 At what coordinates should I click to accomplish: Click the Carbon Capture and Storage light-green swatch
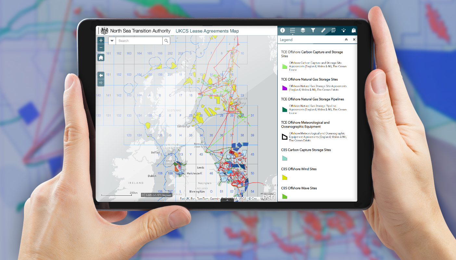pos(285,66)
